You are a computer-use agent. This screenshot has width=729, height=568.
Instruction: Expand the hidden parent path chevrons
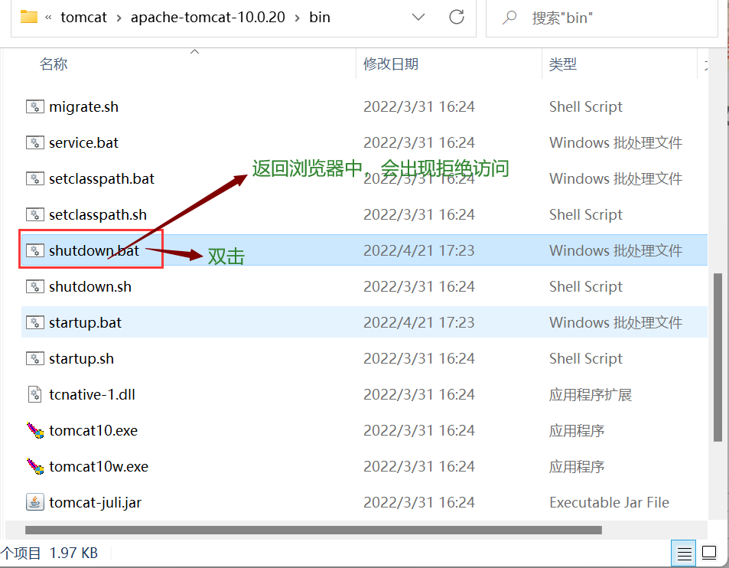tap(48, 18)
